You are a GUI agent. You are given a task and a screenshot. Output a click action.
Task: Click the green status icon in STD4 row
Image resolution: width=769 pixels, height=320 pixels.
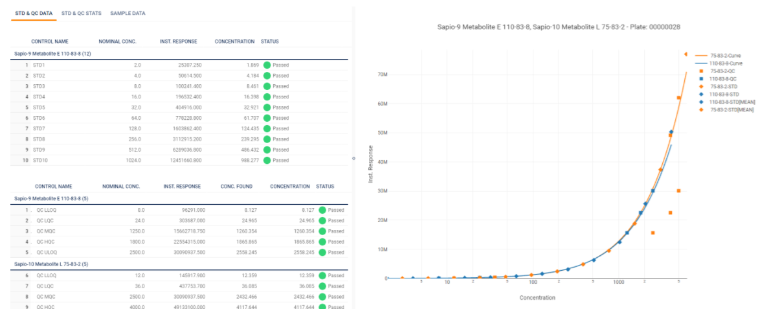point(267,97)
